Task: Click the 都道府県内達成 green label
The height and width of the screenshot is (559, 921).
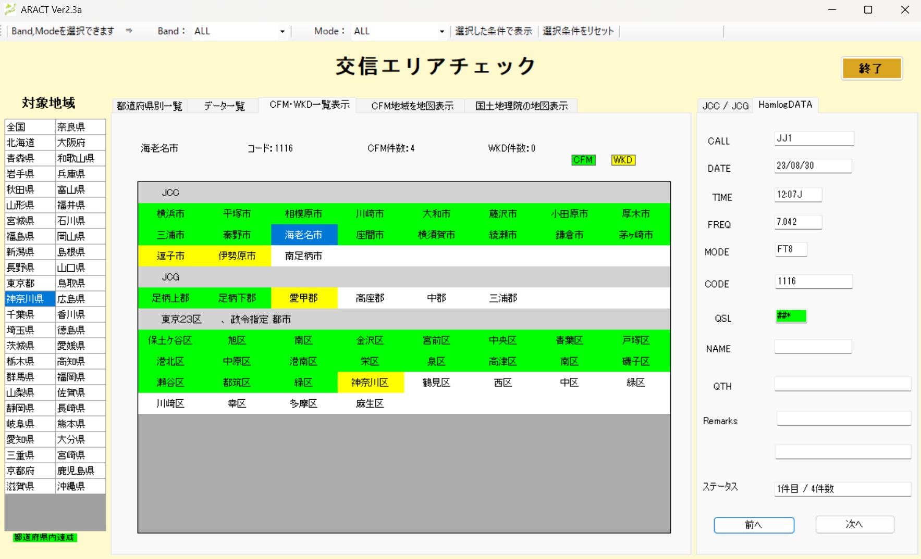Action: tap(45, 537)
